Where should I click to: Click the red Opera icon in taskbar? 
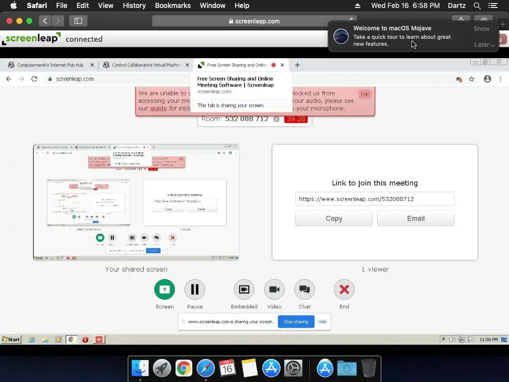pos(85,339)
